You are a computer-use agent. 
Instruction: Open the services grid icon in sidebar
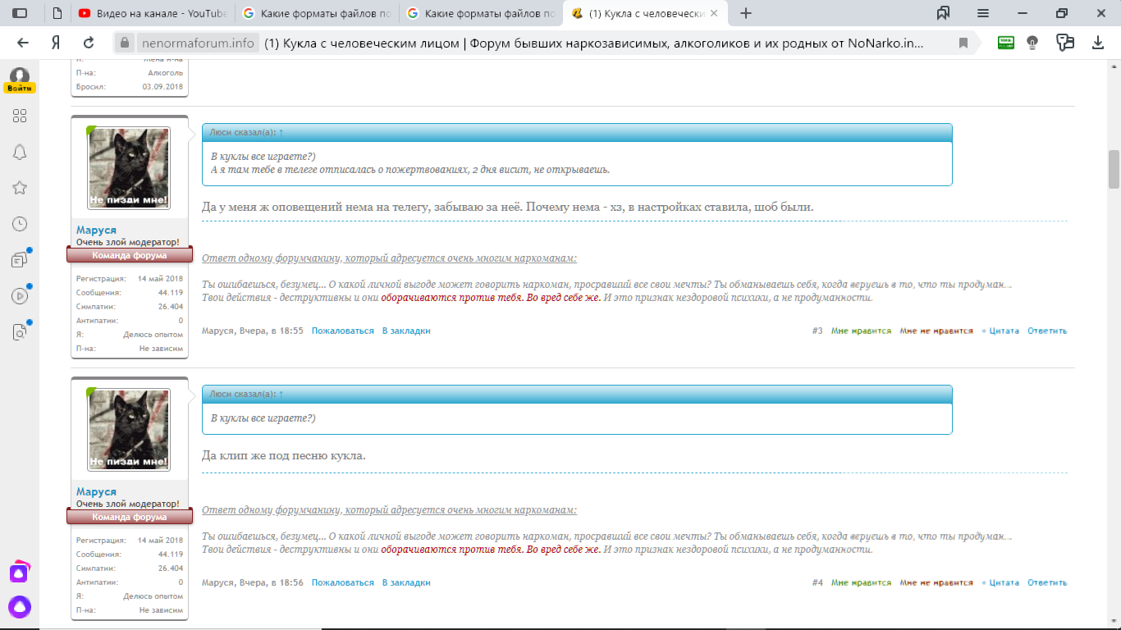pos(20,116)
